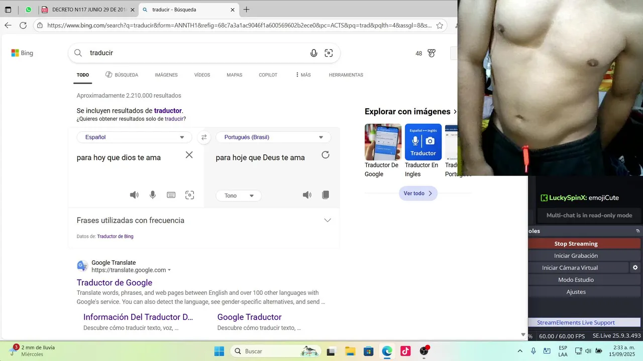Click the Explorar con imágenes chevron
The height and width of the screenshot is (361, 643).
pos(455,112)
